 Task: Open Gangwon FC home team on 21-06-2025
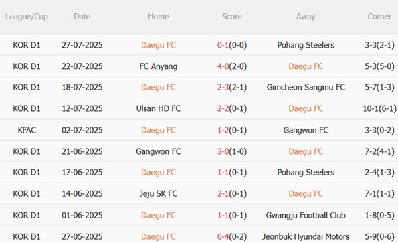159,151
